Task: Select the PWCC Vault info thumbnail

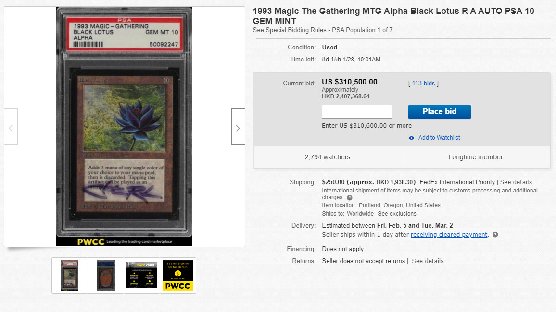Action: [x=142, y=276]
